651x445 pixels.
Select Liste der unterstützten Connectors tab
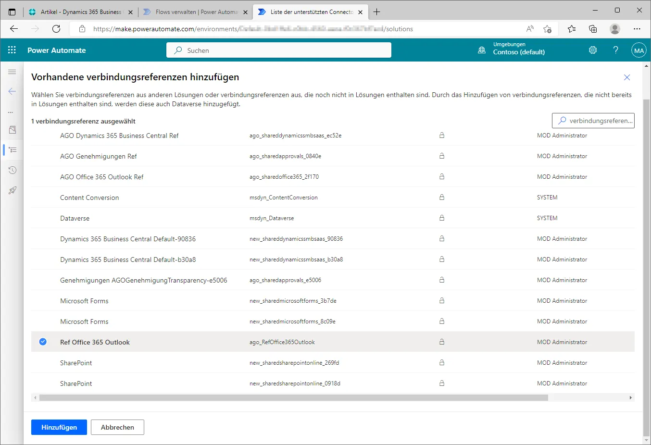point(311,12)
